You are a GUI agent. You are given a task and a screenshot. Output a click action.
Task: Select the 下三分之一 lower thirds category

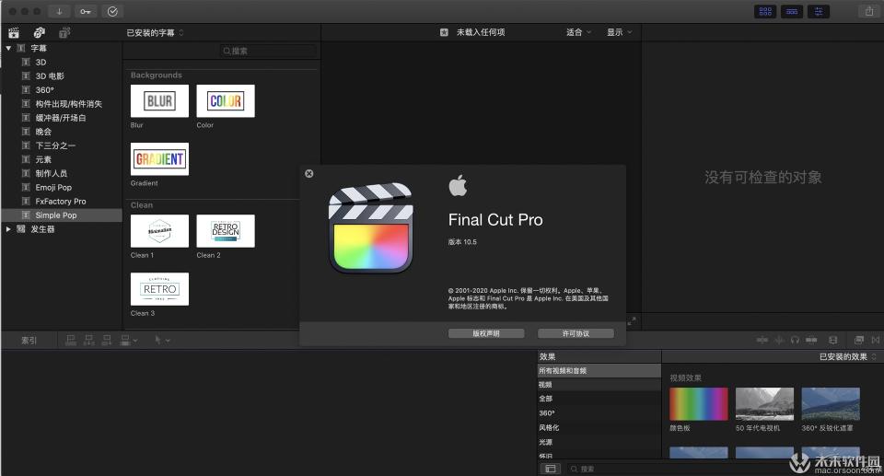coord(62,145)
